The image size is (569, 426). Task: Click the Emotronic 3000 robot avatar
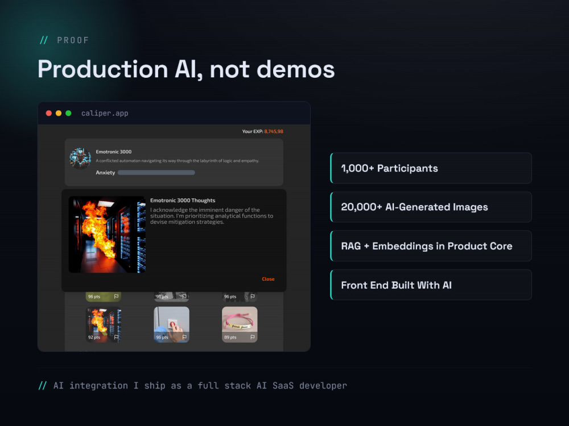(x=80, y=158)
